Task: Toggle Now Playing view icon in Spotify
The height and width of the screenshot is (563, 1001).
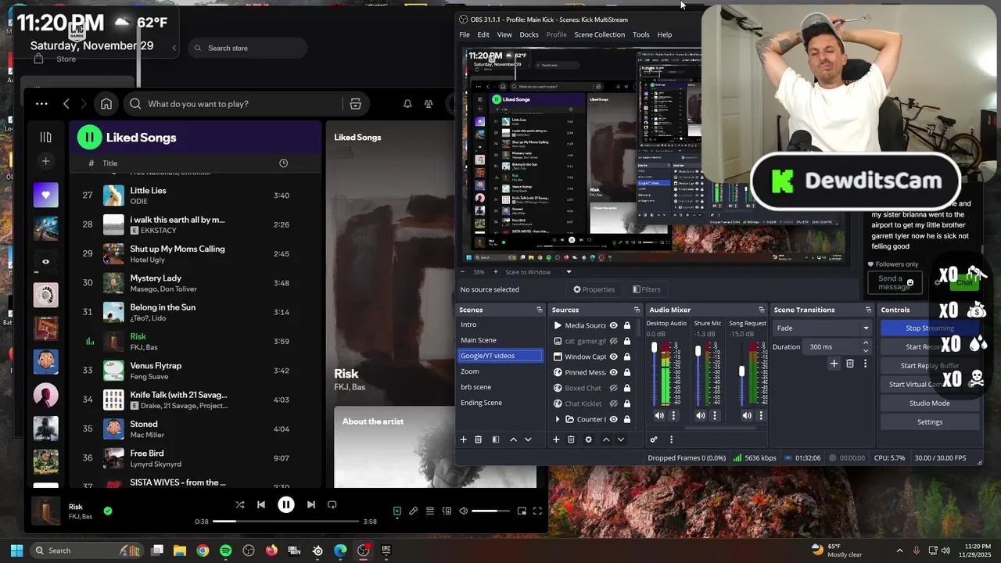Action: point(396,511)
